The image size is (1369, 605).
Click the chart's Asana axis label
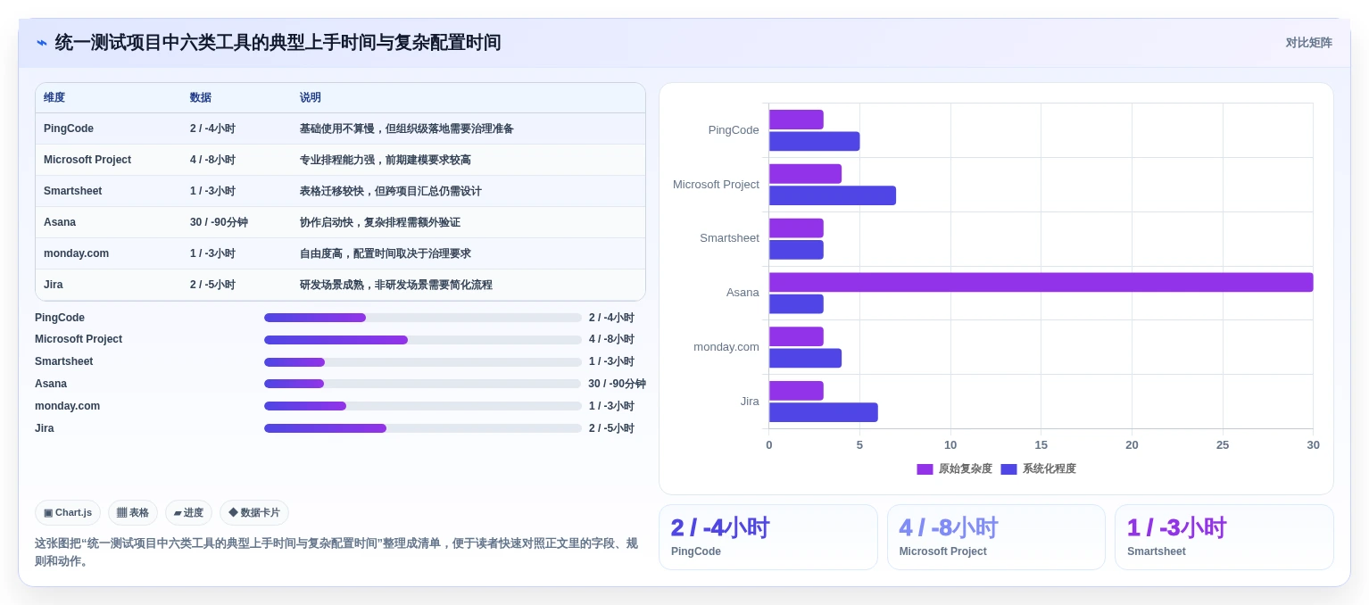coord(743,293)
